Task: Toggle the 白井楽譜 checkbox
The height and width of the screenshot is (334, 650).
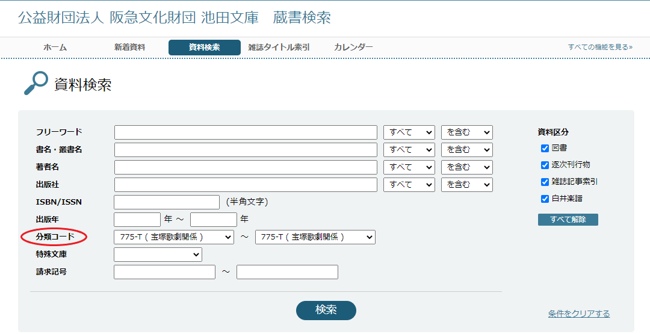Action: click(x=545, y=199)
